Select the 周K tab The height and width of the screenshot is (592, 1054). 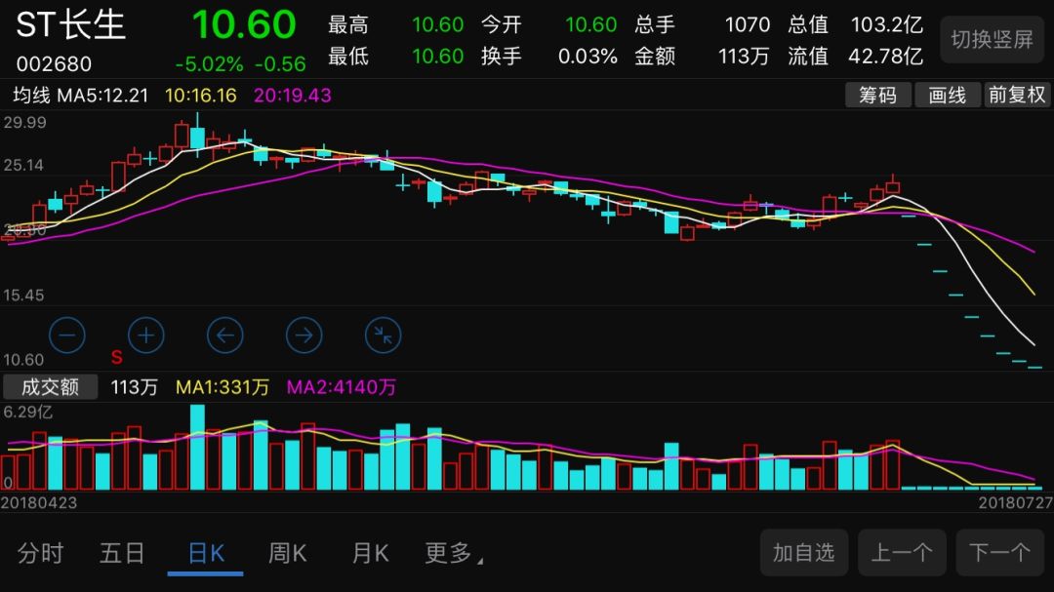(x=288, y=553)
